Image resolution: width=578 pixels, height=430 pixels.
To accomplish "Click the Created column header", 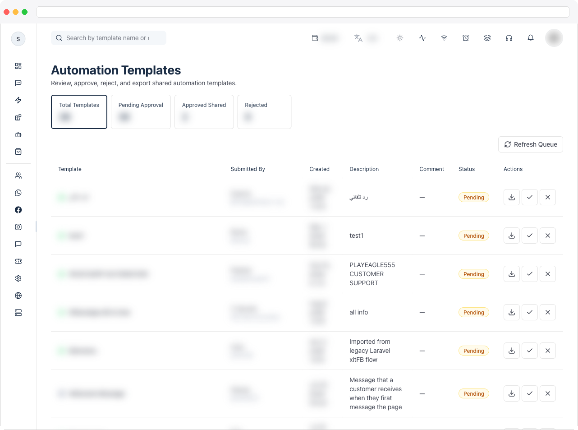I will 319,169.
